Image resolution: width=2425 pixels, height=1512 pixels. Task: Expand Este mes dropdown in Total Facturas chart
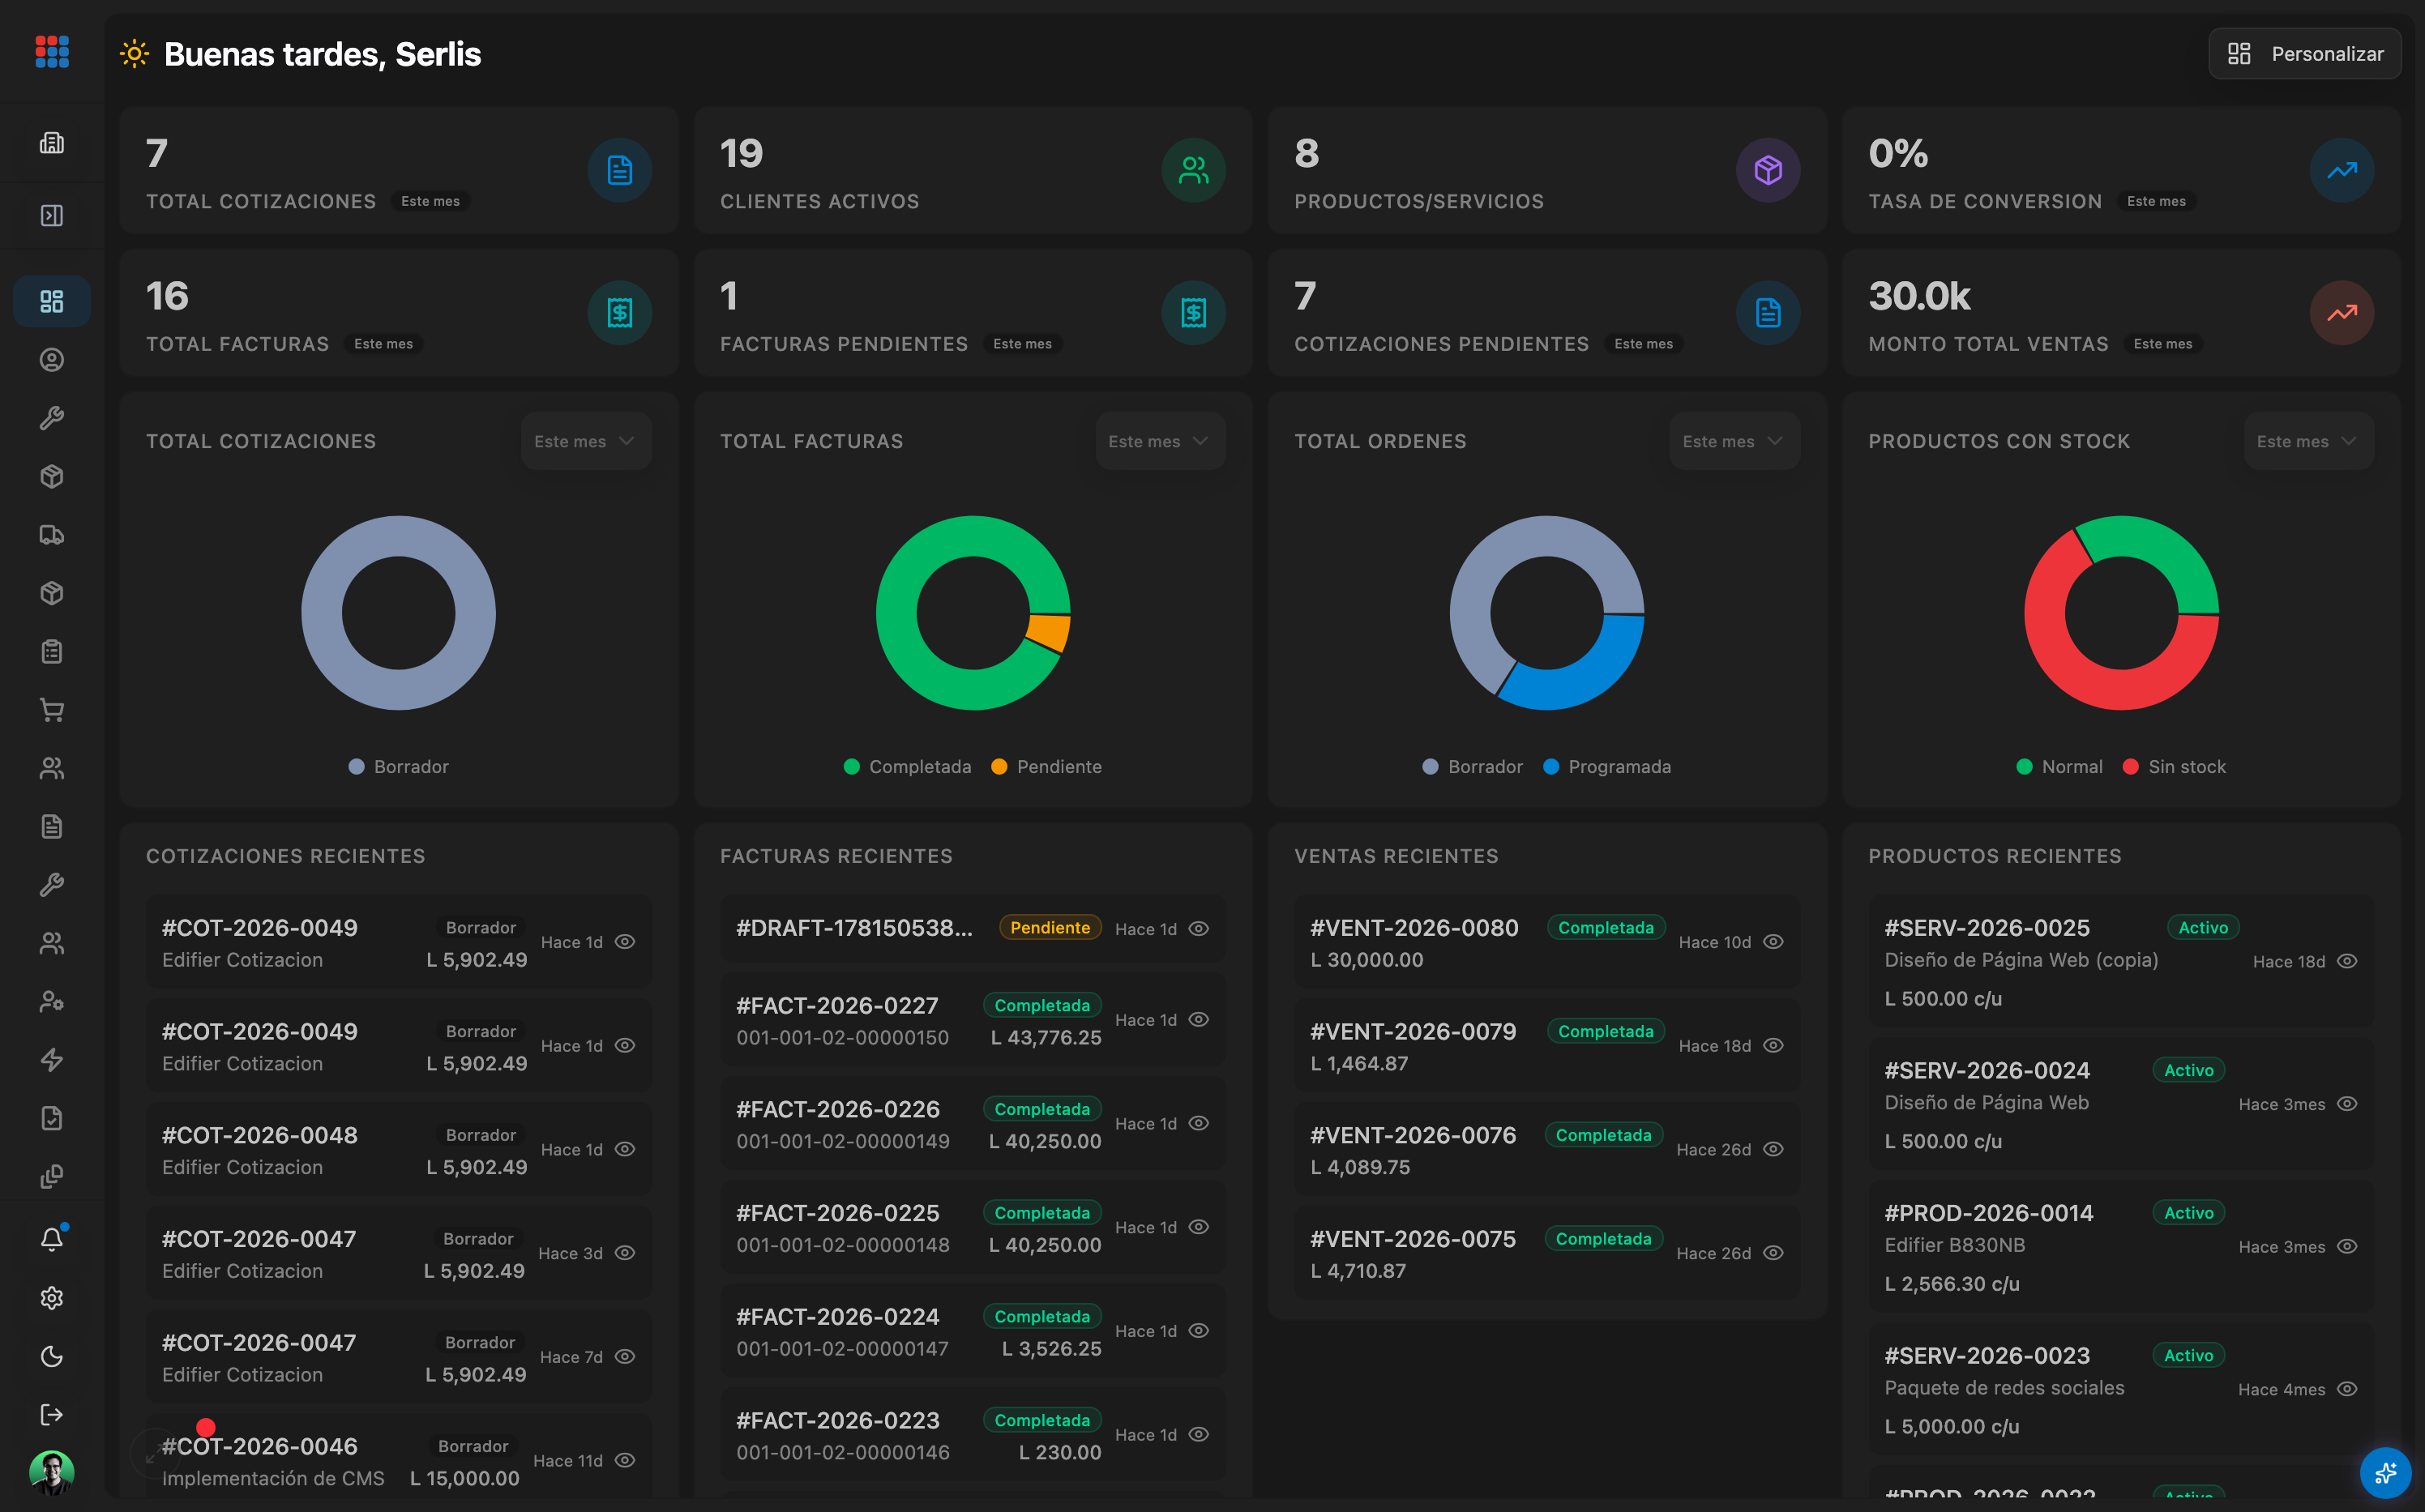coord(1160,441)
